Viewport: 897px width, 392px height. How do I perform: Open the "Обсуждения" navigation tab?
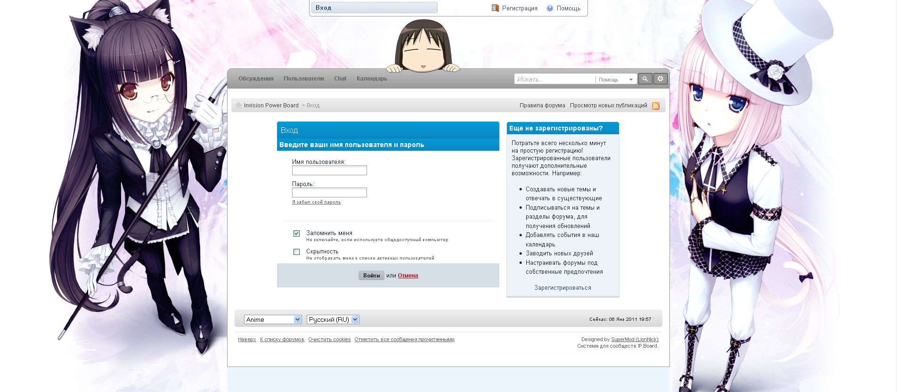click(x=256, y=79)
